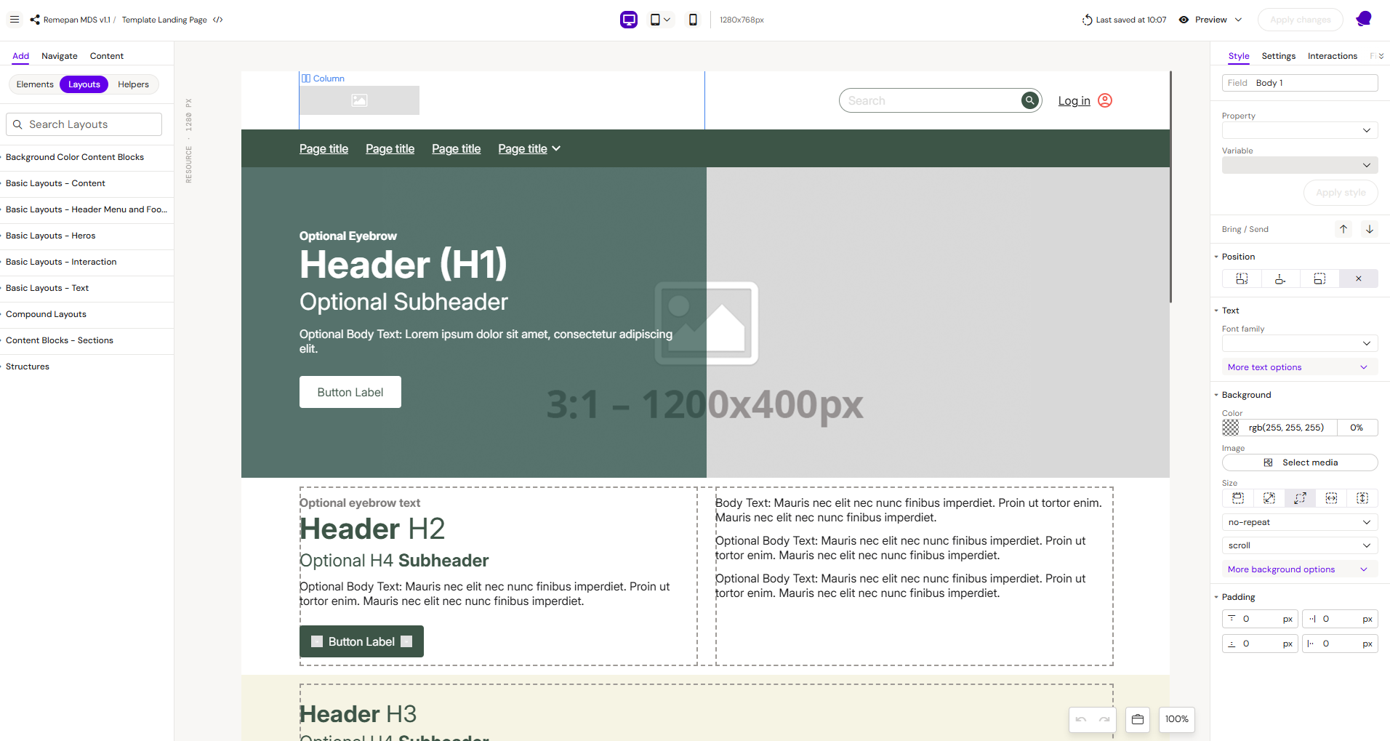Viewport: 1390px width, 741px height.
Task: Open the Font family dropdown
Action: coord(1300,343)
